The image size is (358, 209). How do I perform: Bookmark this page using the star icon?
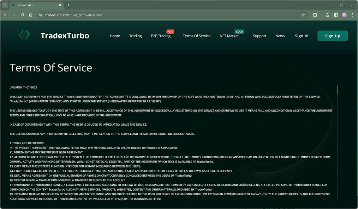coord(303,15)
